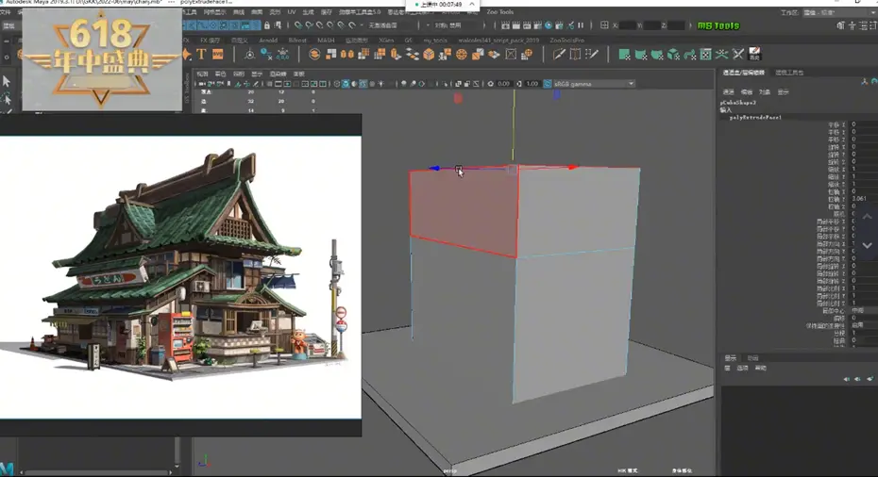Click the X coordinate input field
878x477 pixels.
point(627,25)
